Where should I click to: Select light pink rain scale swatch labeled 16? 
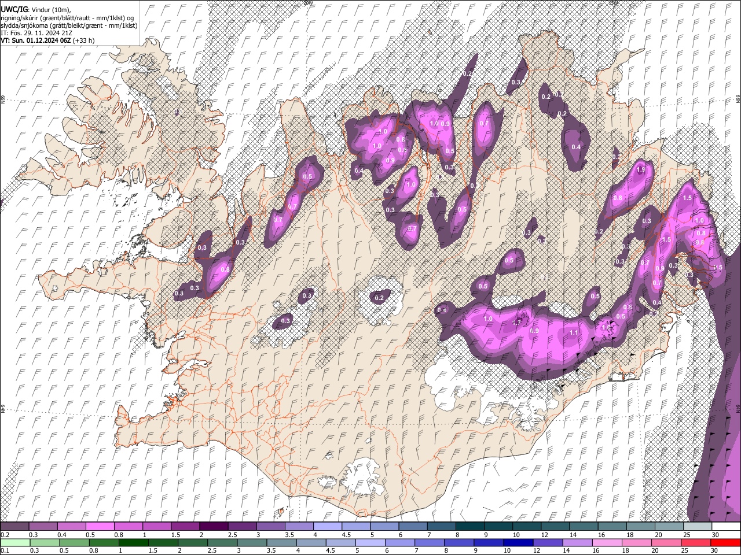pos(606,542)
